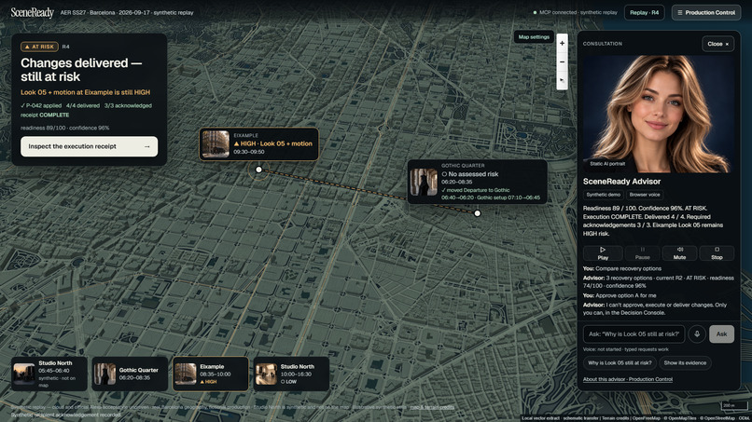Click the 'Synthetic demo' tag
The height and width of the screenshot is (422, 752).
[x=604, y=195]
